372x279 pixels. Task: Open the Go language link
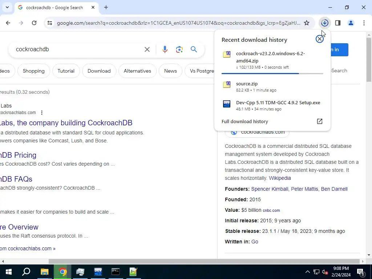(255, 242)
